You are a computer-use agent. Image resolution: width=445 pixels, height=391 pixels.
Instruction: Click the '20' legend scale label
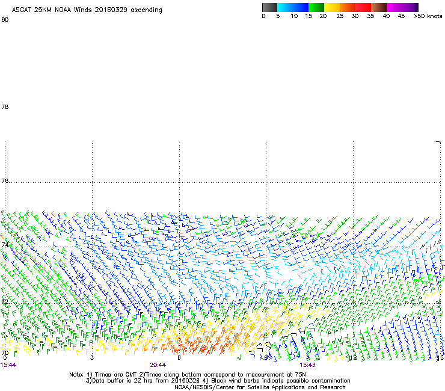(323, 16)
